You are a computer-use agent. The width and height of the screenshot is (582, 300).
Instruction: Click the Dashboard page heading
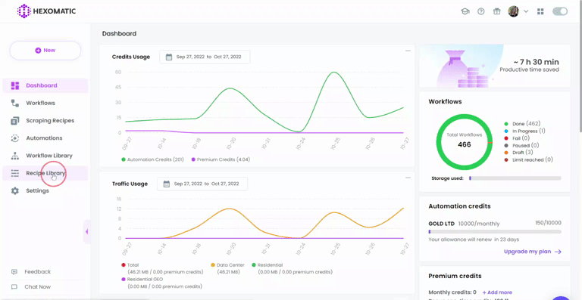click(x=119, y=34)
